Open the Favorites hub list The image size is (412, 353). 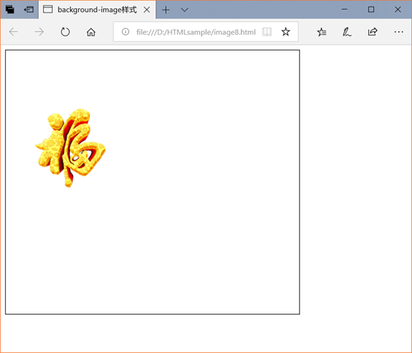321,32
